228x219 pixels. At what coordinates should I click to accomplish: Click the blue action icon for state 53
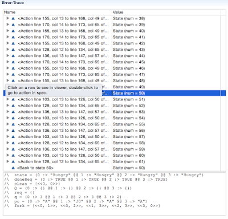(x=13, y=112)
